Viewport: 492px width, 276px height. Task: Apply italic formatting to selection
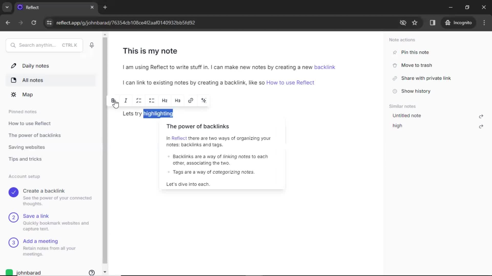click(126, 100)
